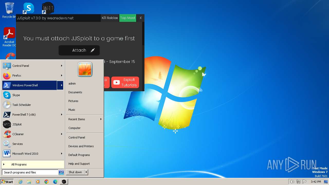The height and width of the screenshot is (185, 329).
Task: Click the Start button
Action: [x=7, y=182]
